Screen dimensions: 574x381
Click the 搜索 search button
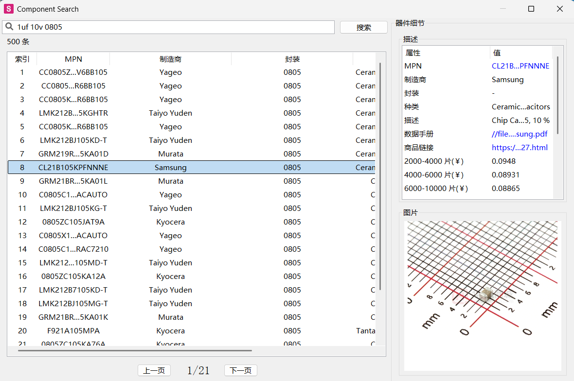pyautogui.click(x=363, y=28)
